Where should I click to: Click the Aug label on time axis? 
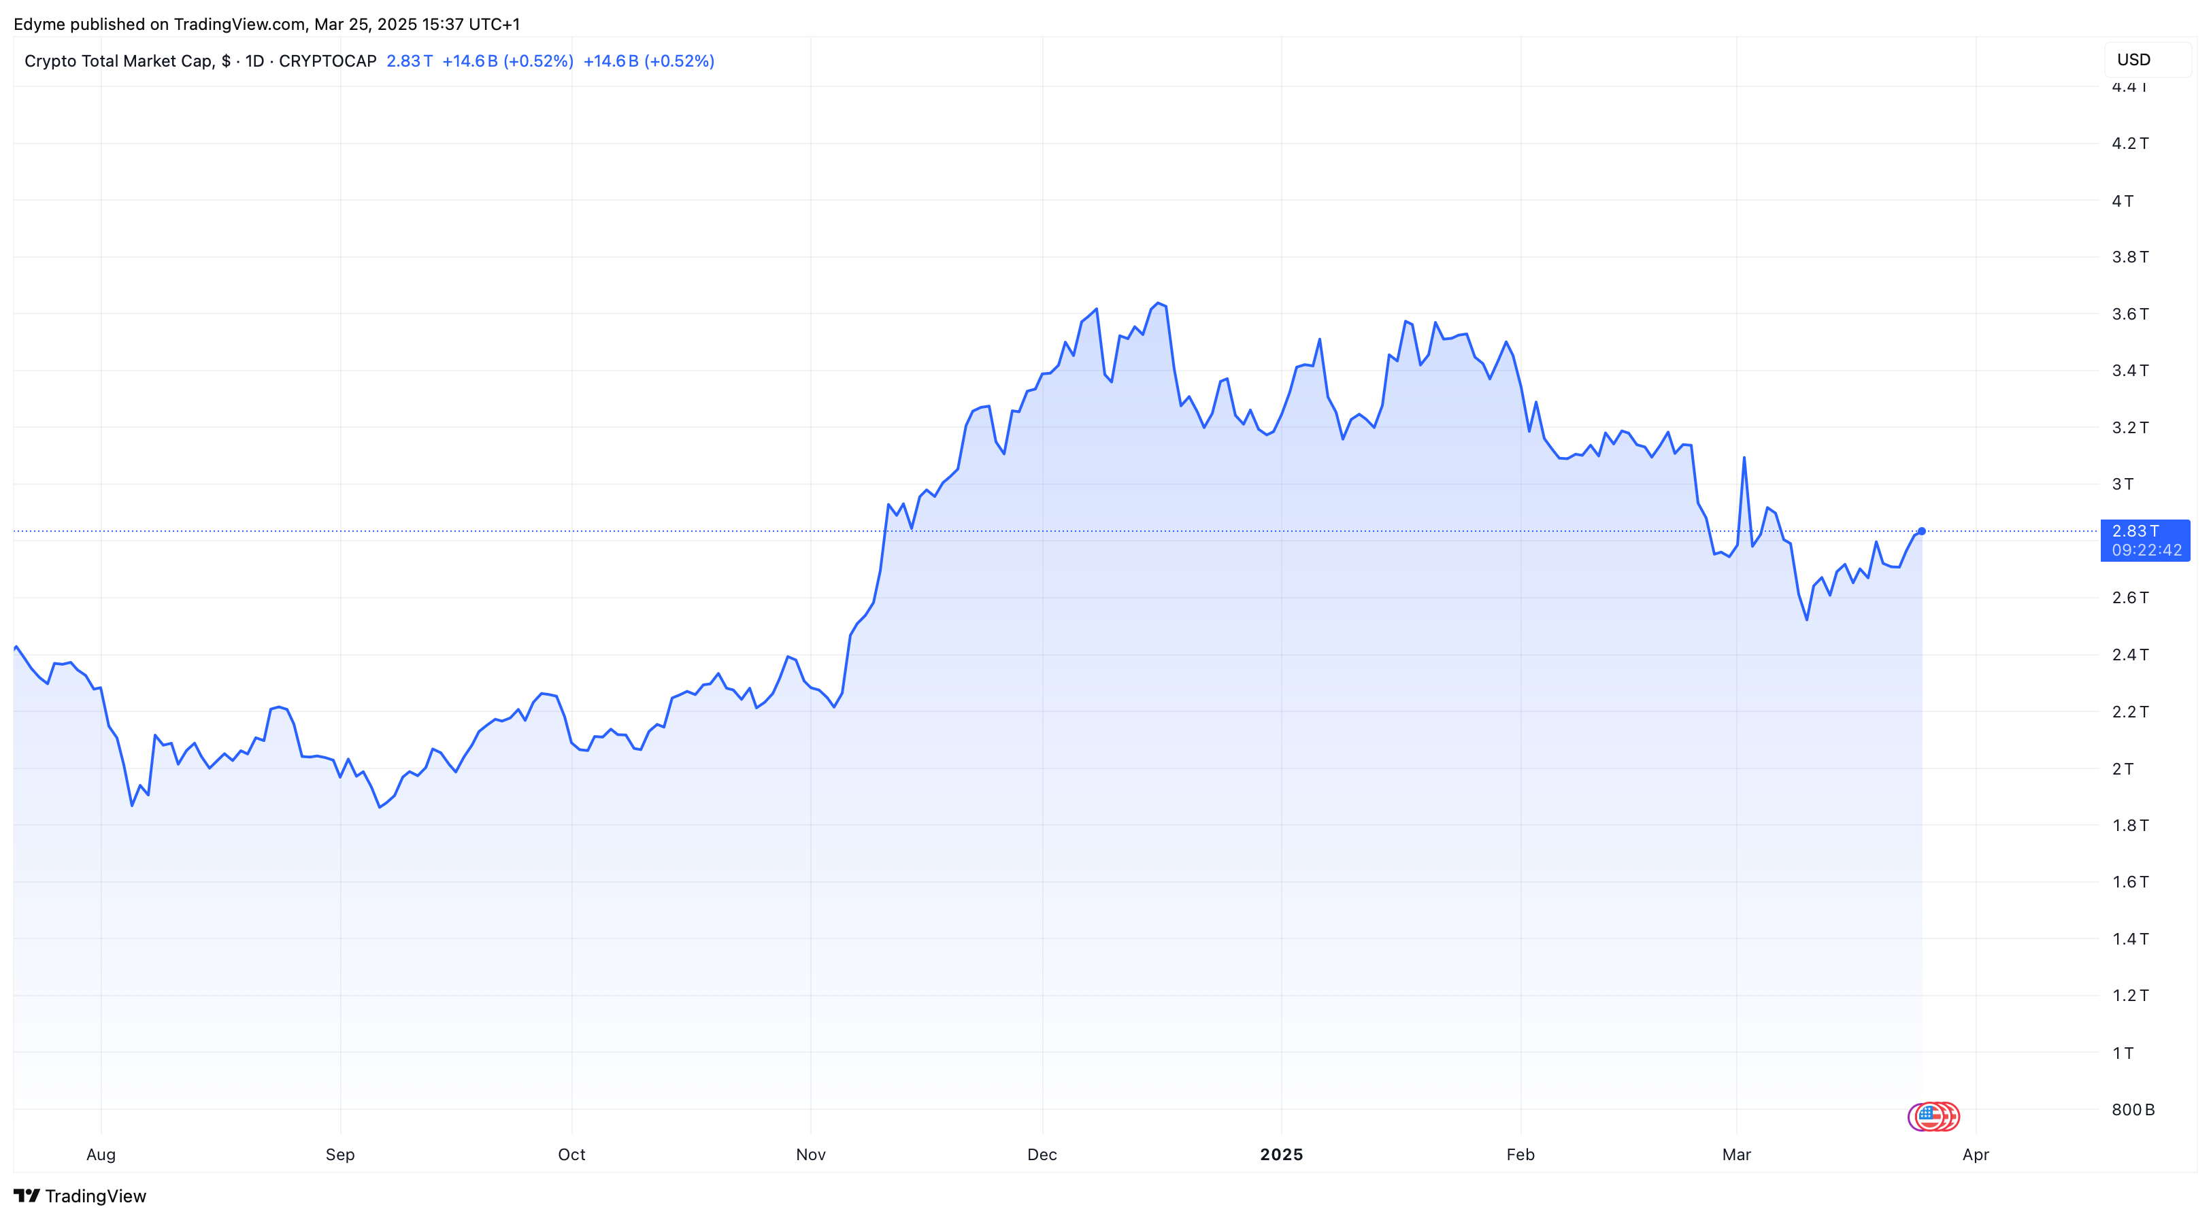101,1154
